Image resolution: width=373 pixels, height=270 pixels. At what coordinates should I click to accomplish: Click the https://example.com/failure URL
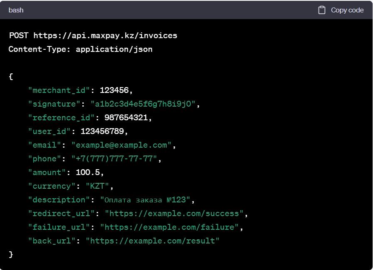(169, 227)
